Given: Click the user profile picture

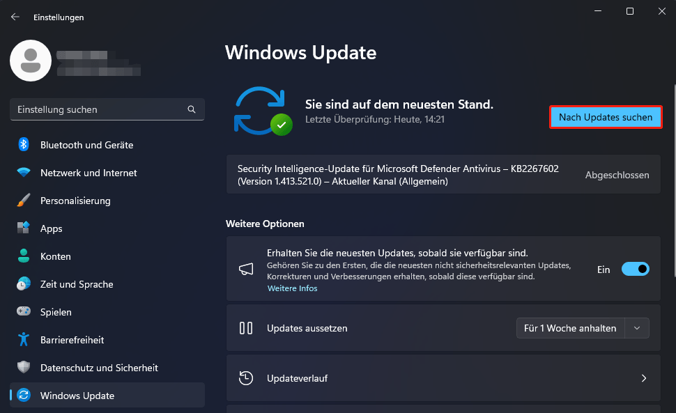Looking at the screenshot, I should tap(31, 61).
